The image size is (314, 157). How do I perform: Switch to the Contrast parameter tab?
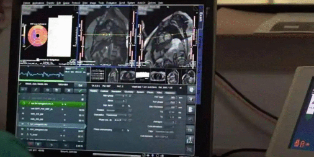[x=104, y=91]
